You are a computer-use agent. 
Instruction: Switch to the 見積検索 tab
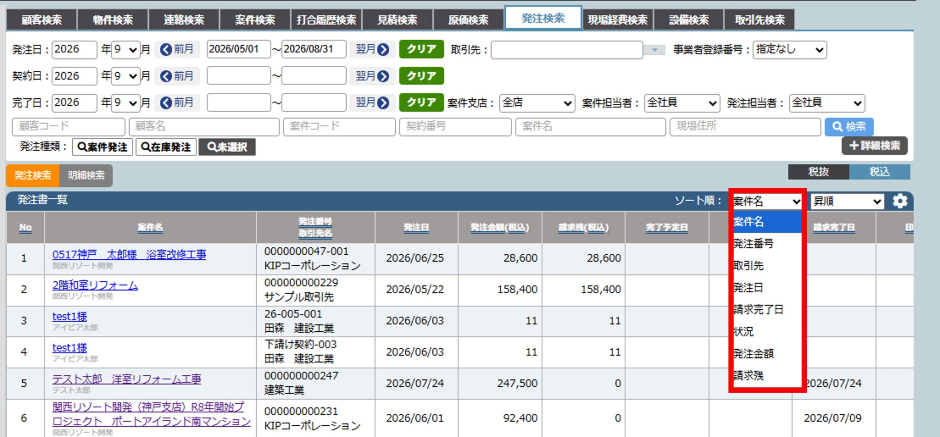pyautogui.click(x=397, y=19)
